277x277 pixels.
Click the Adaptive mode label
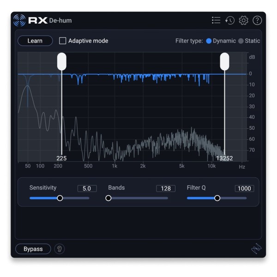click(88, 41)
